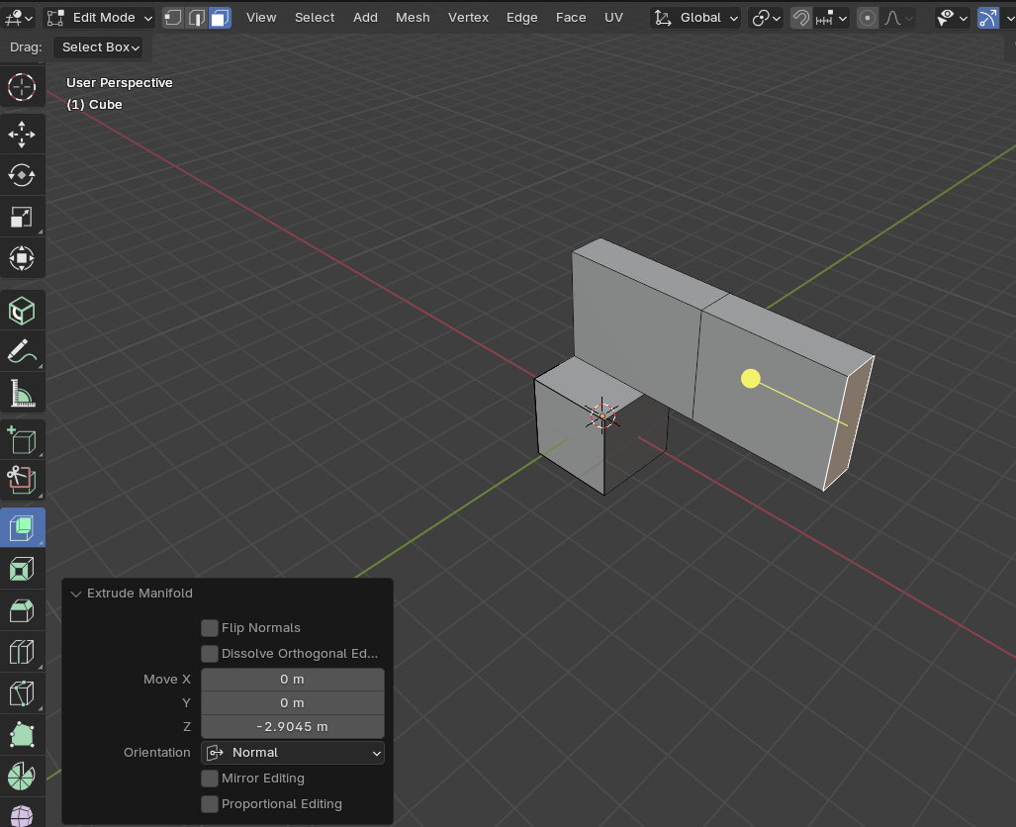Select the Loop Cut tool
1016x827 pixels.
coord(22,651)
